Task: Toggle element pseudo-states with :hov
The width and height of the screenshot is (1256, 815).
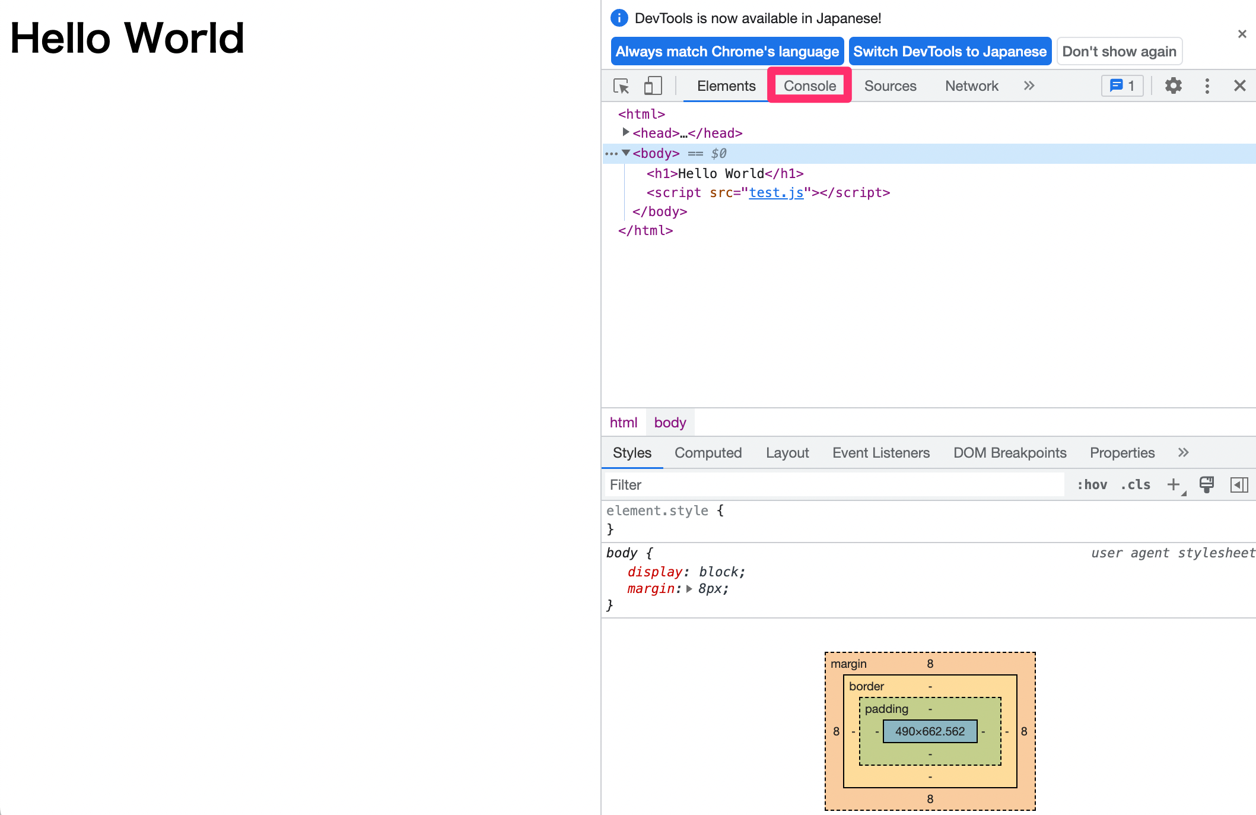Action: [1092, 484]
